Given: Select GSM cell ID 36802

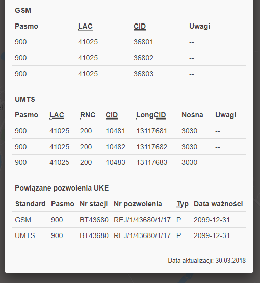Looking at the screenshot, I should click(x=143, y=58).
